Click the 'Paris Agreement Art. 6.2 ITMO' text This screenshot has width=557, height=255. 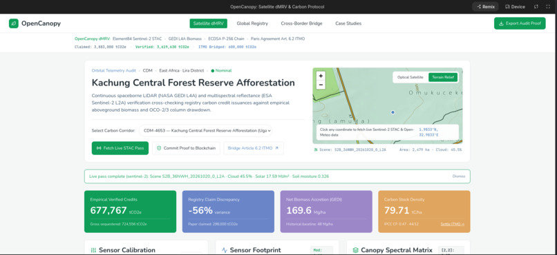(278, 39)
